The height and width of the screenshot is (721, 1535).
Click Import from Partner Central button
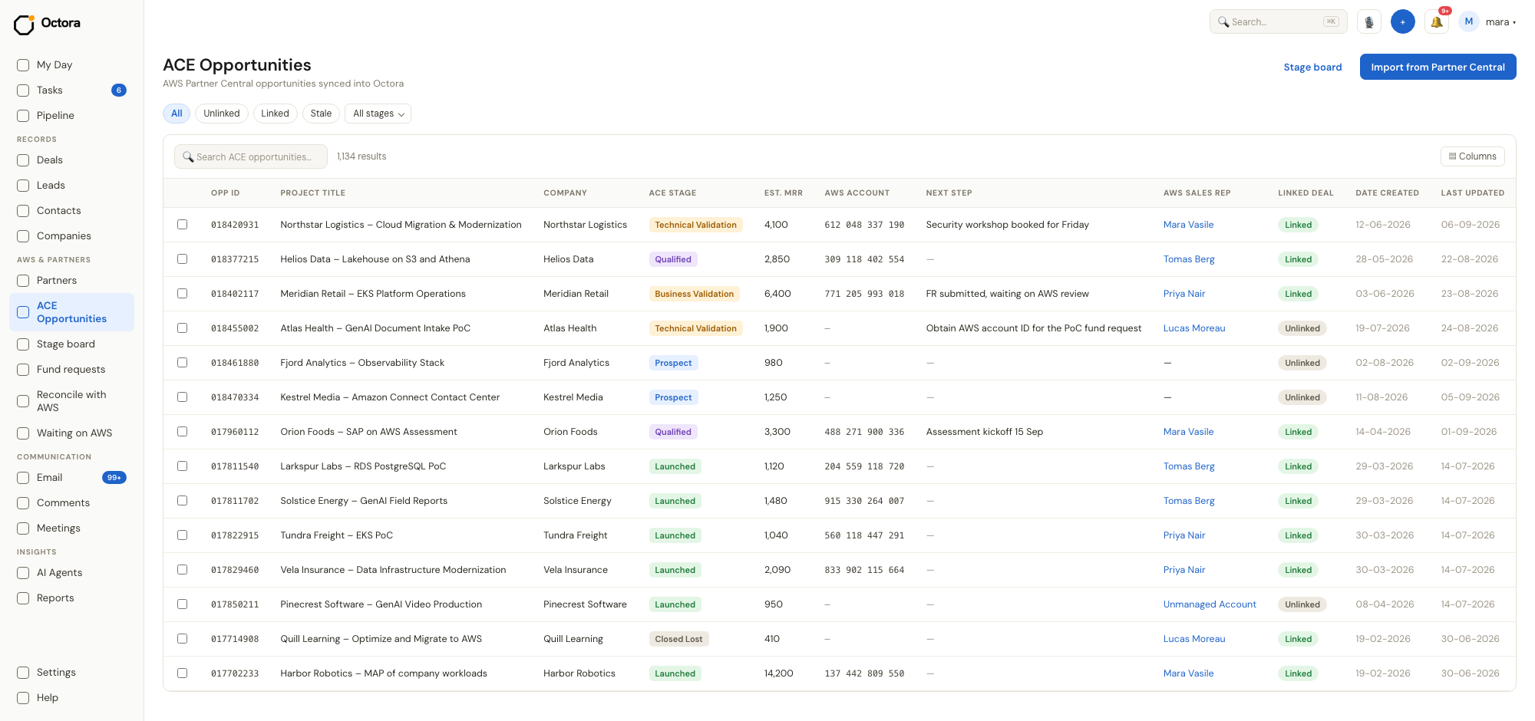[1438, 67]
